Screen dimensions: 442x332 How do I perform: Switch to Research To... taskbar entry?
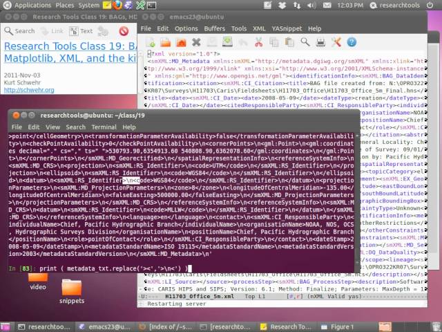click(287, 326)
